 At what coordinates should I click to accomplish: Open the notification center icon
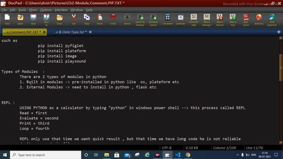276,155
